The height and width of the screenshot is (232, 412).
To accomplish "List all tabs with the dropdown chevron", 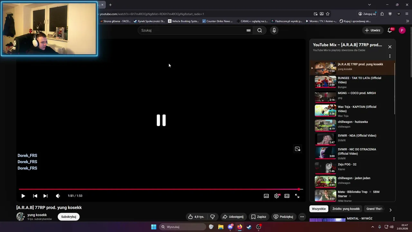I will 369,5.
